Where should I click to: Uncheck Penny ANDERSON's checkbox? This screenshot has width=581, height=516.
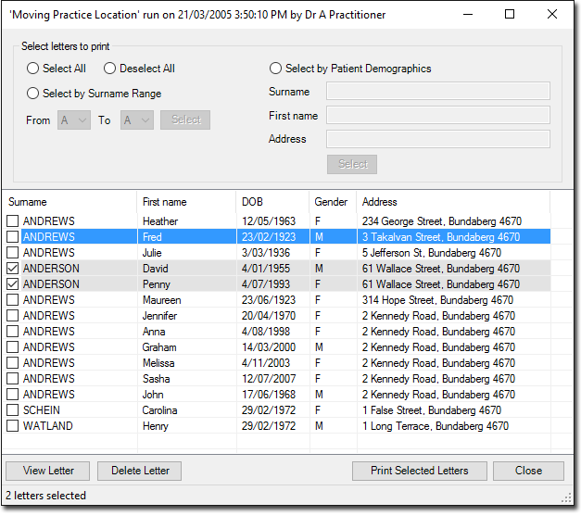pyautogui.click(x=13, y=284)
